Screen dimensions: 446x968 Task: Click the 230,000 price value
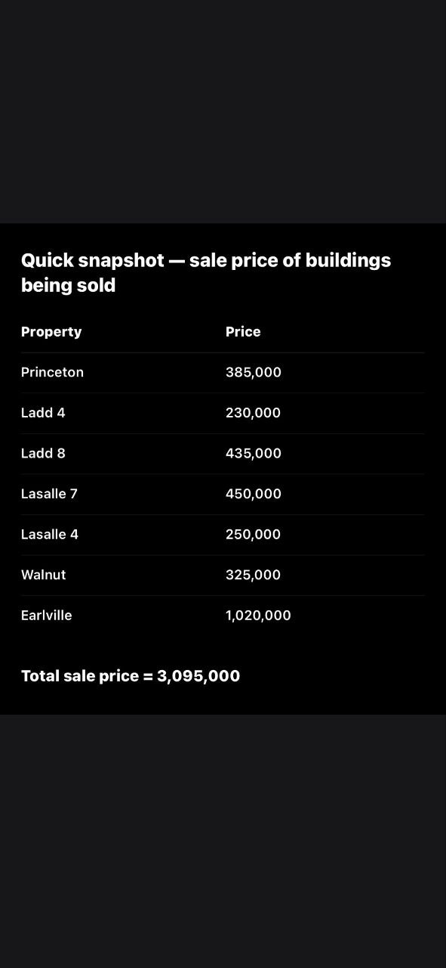[x=253, y=413]
